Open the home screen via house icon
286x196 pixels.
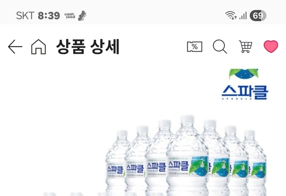click(38, 47)
